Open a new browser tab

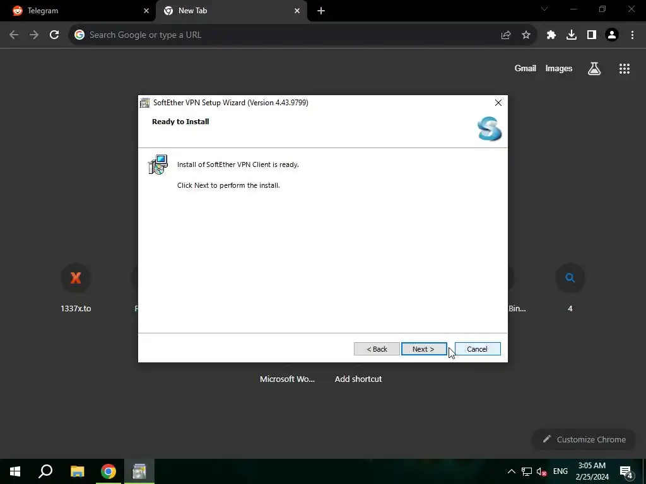(321, 11)
